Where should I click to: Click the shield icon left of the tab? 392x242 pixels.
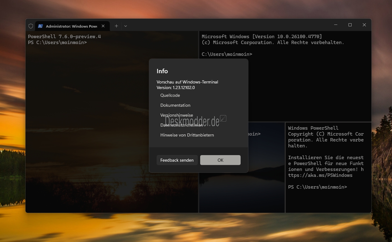(x=31, y=26)
